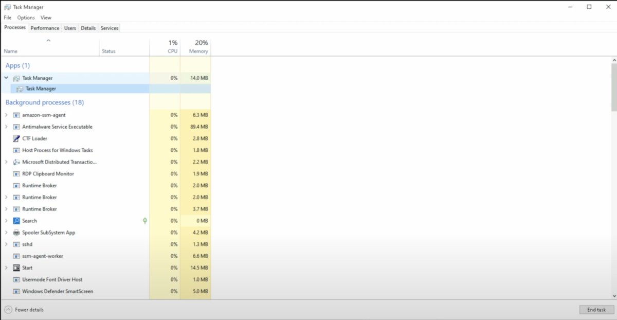This screenshot has width=617, height=320.
Task: Sort by the Memory column header
Action: pyautogui.click(x=196, y=46)
